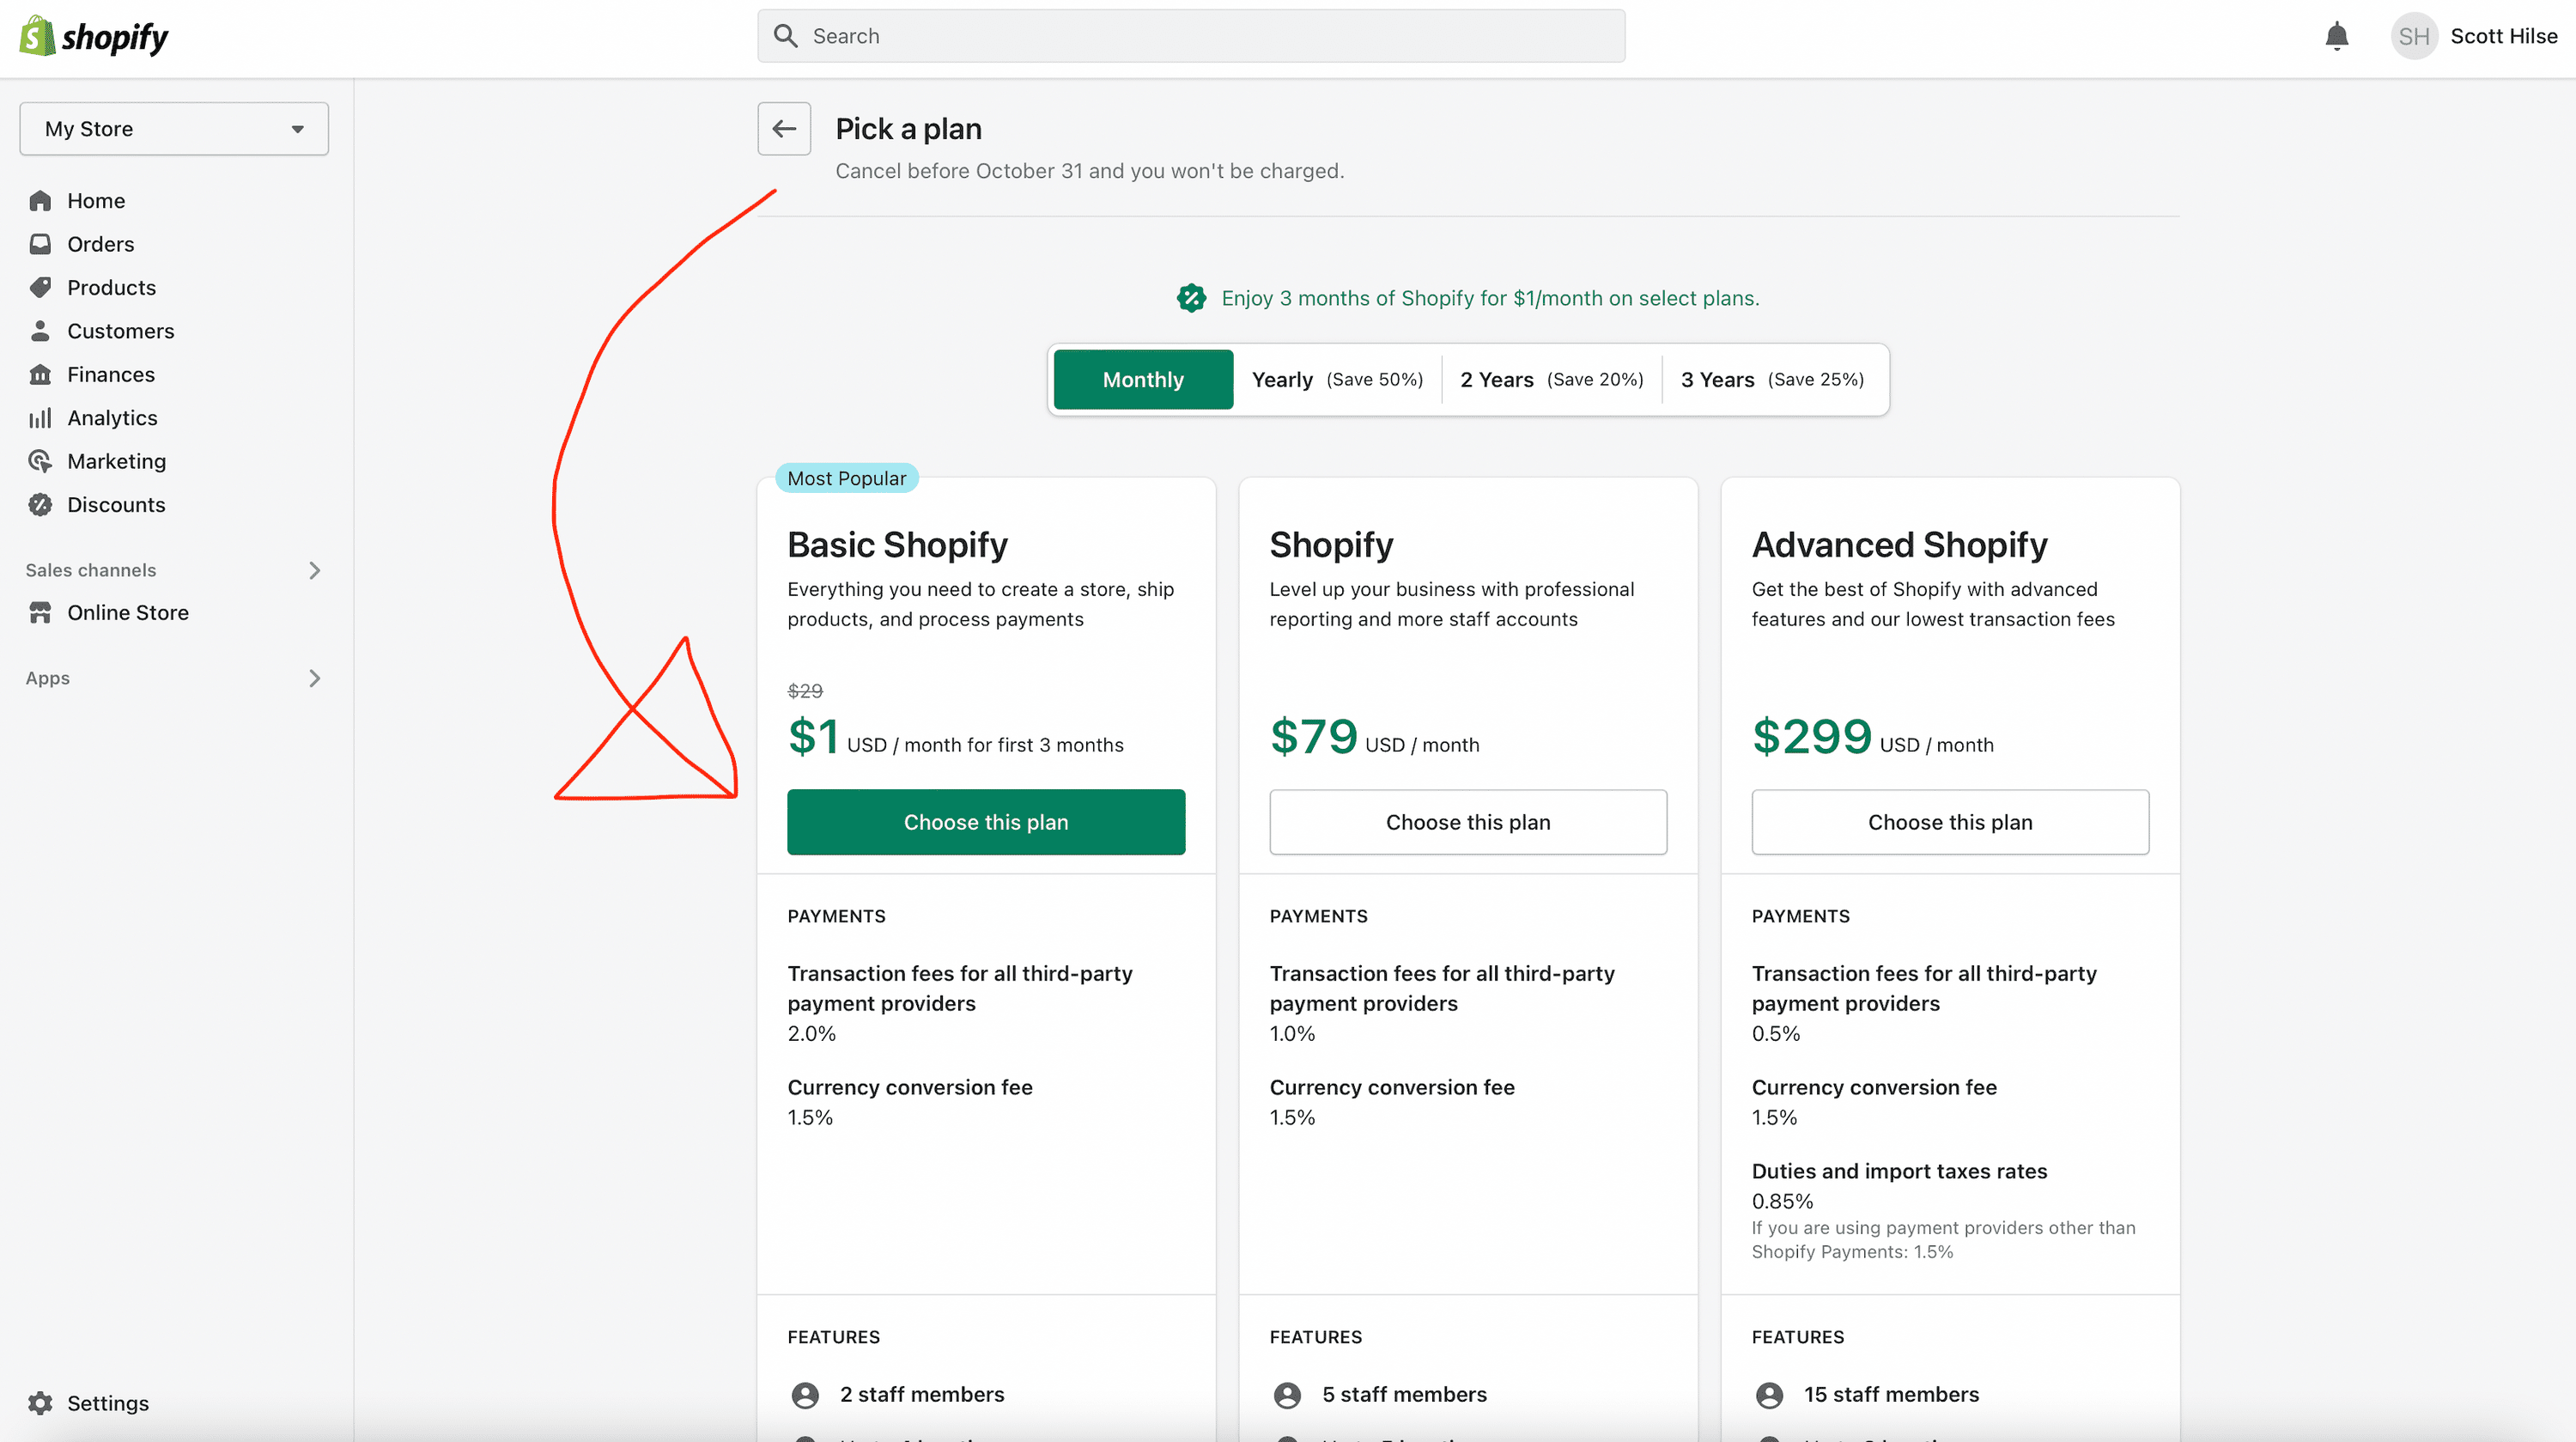The width and height of the screenshot is (2576, 1442).
Task: Select the Monthly billing option
Action: pyautogui.click(x=1143, y=380)
